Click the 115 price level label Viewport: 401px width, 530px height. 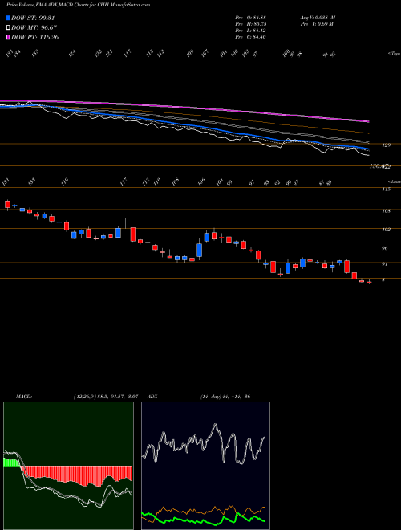[386, 190]
